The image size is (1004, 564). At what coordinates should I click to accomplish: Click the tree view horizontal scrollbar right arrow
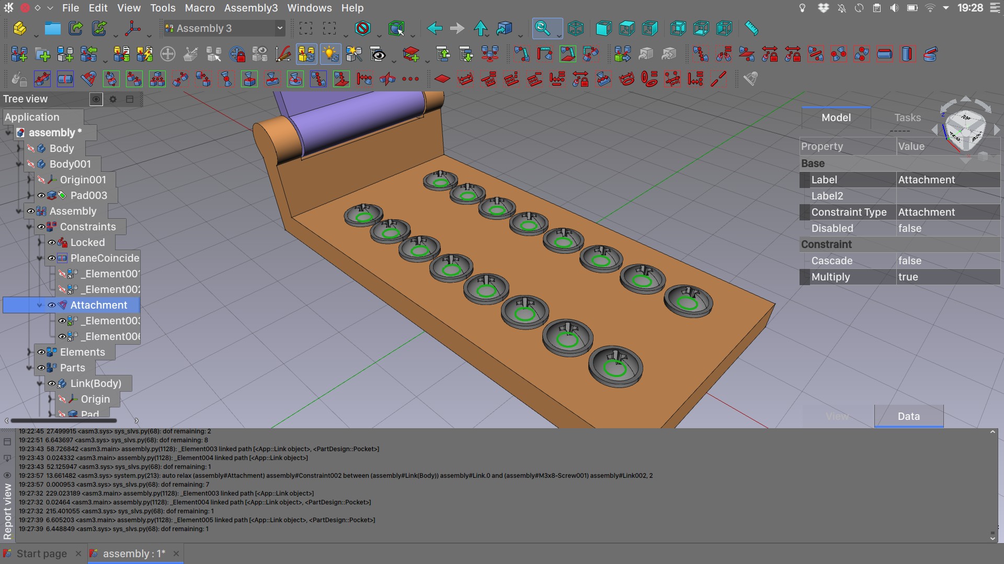(x=136, y=420)
